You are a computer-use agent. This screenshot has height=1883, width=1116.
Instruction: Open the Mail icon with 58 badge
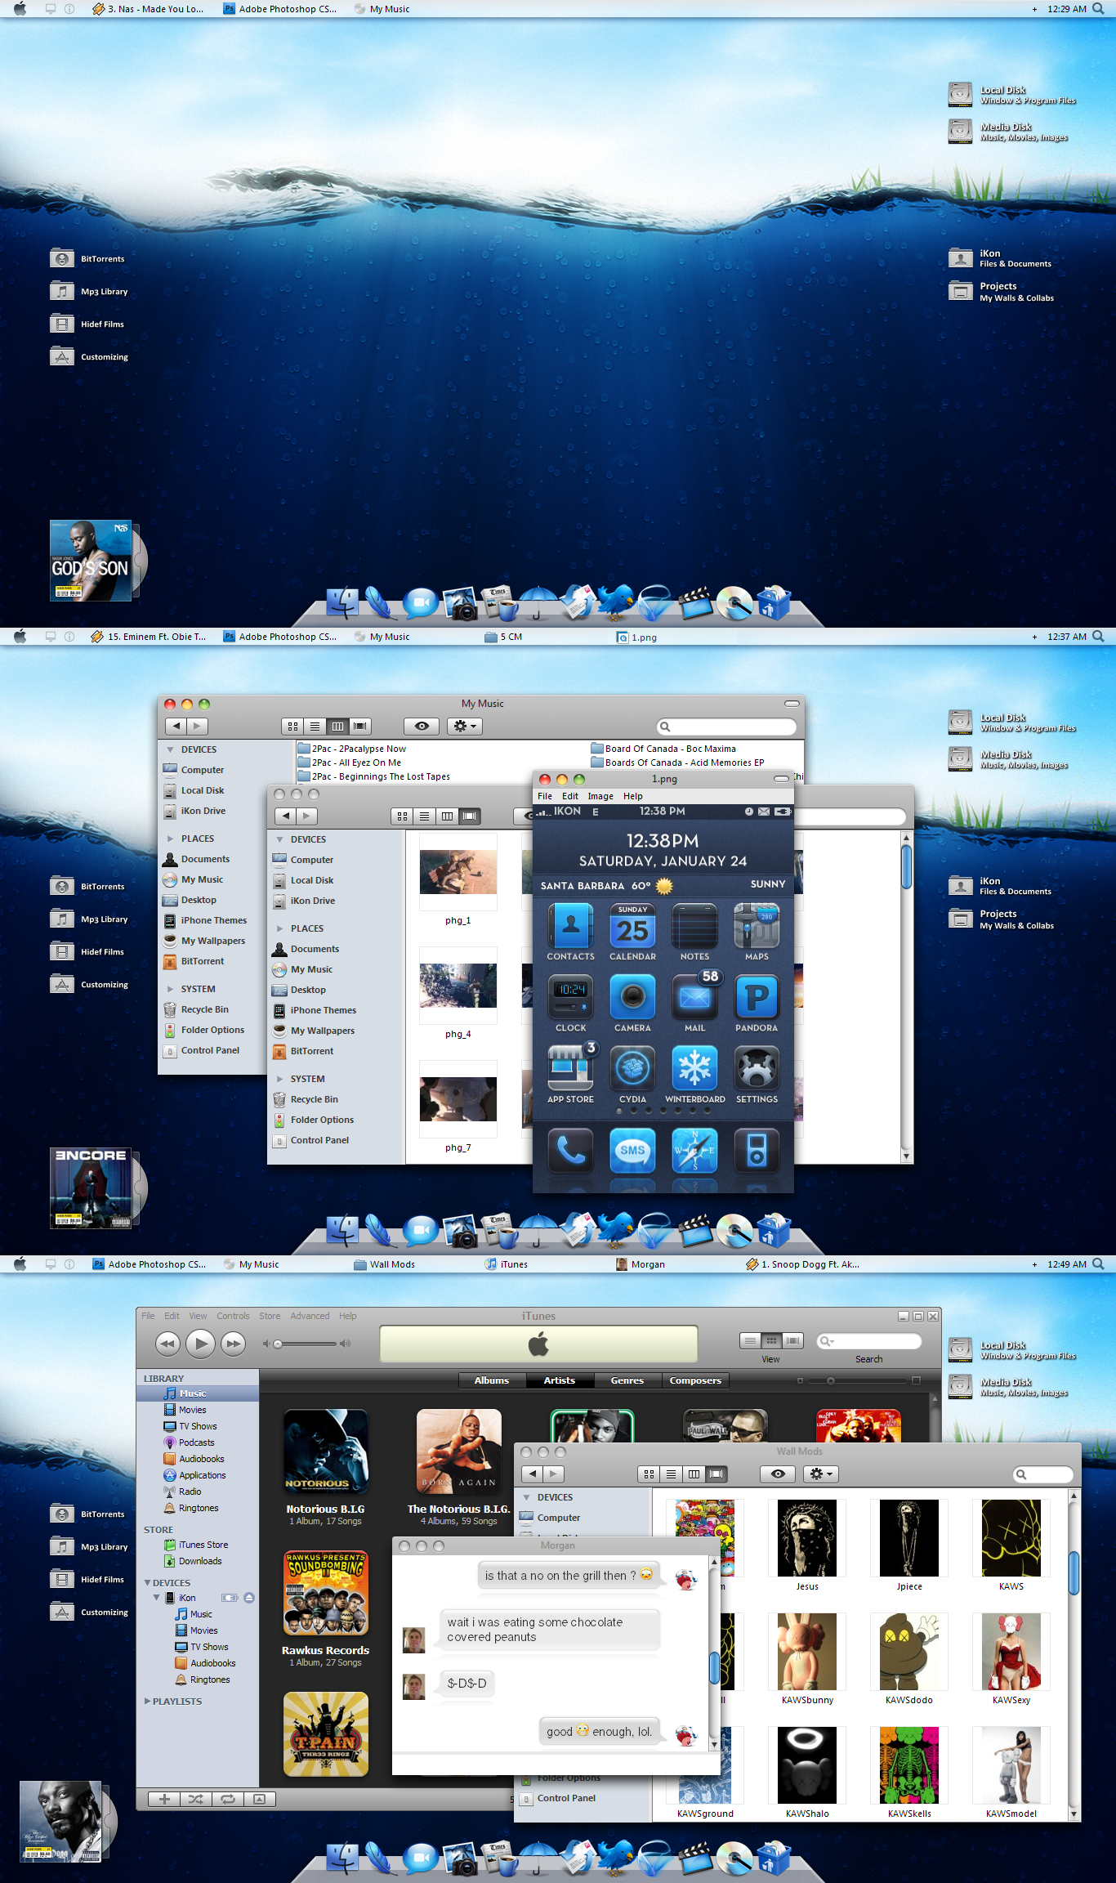click(694, 997)
